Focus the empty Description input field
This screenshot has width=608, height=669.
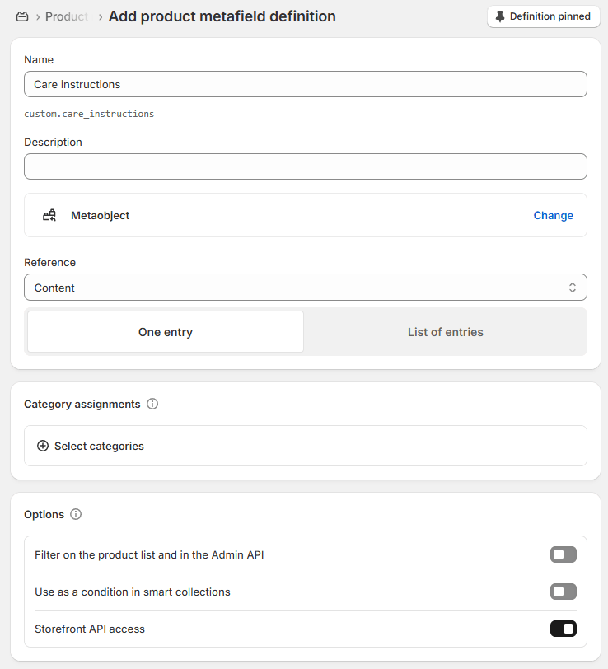tap(305, 166)
